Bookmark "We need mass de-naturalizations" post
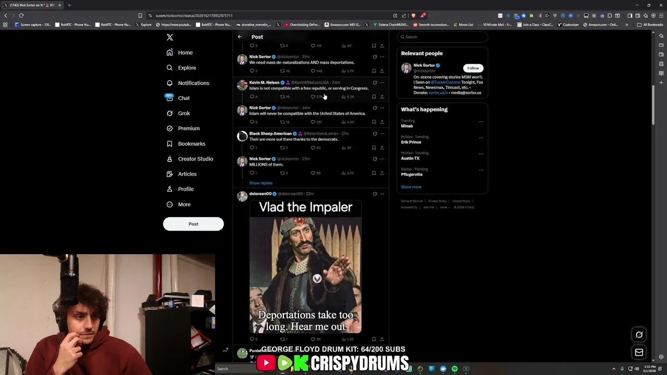Viewport: 667px width, 375px height. [x=374, y=71]
